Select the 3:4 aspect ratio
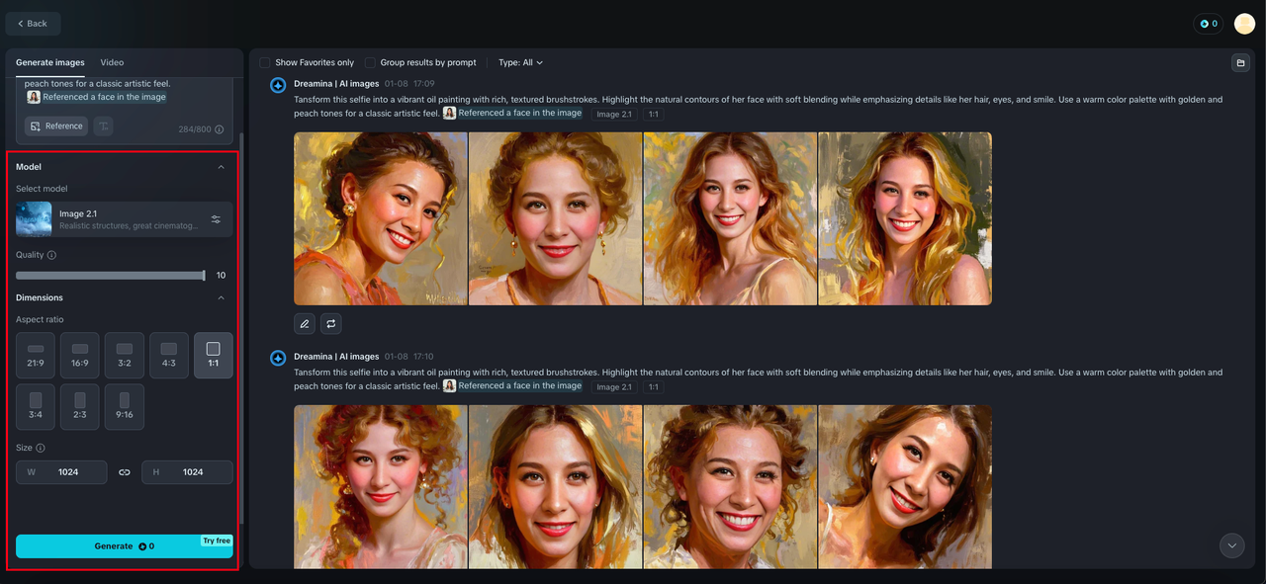This screenshot has width=1266, height=584. tap(36, 407)
